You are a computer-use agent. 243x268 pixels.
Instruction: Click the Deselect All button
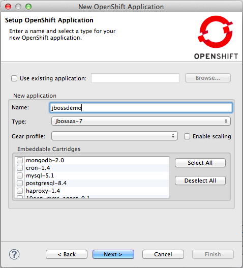(x=200, y=181)
